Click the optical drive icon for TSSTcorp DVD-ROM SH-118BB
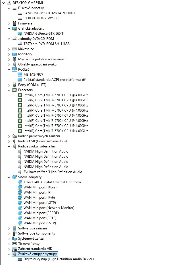Image resolution: width=185 pixels, height=265 pixels. (20, 44)
